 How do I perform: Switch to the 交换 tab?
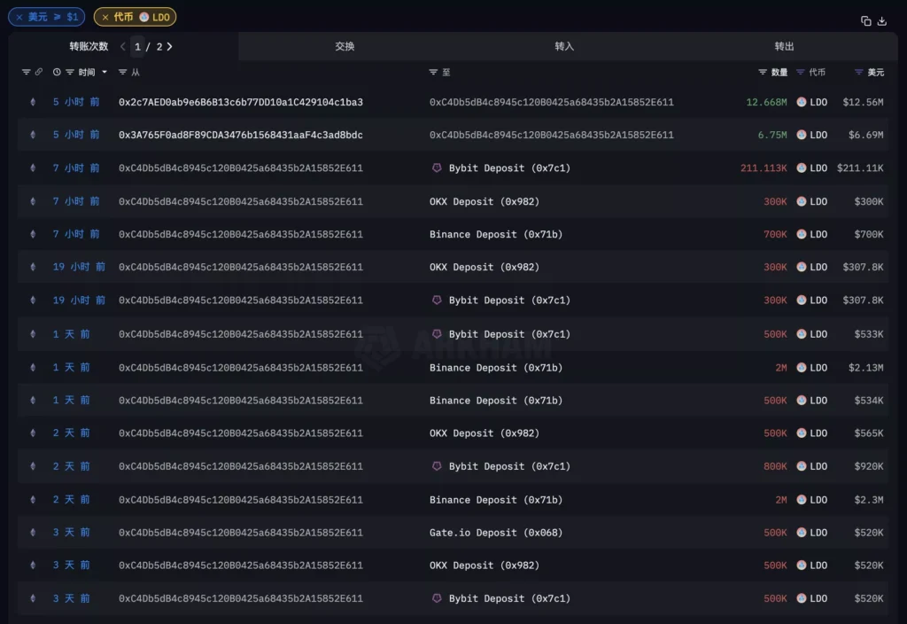[345, 46]
